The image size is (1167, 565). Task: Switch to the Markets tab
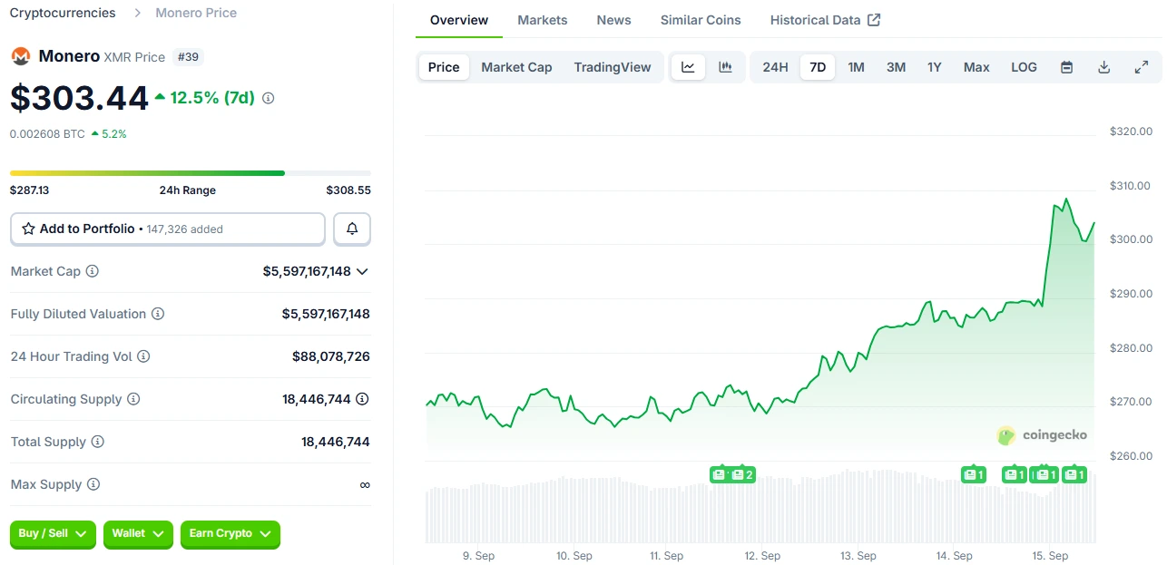click(x=542, y=19)
